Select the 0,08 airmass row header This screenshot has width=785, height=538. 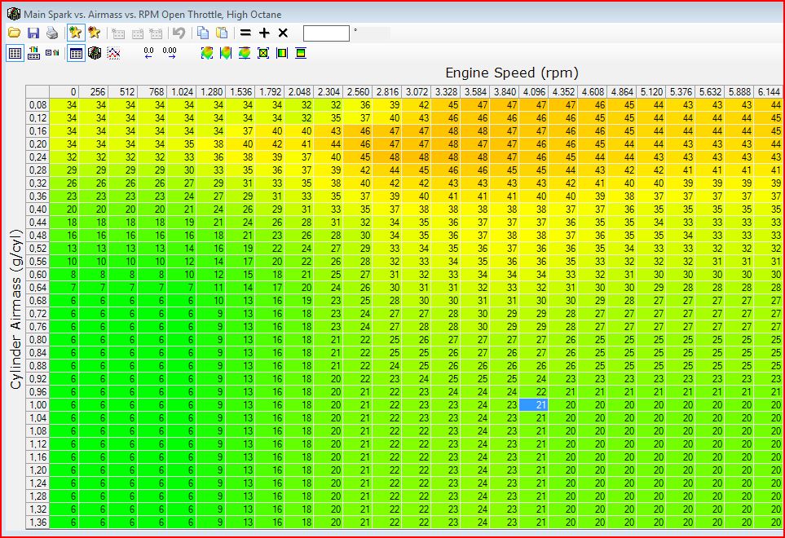click(x=37, y=105)
